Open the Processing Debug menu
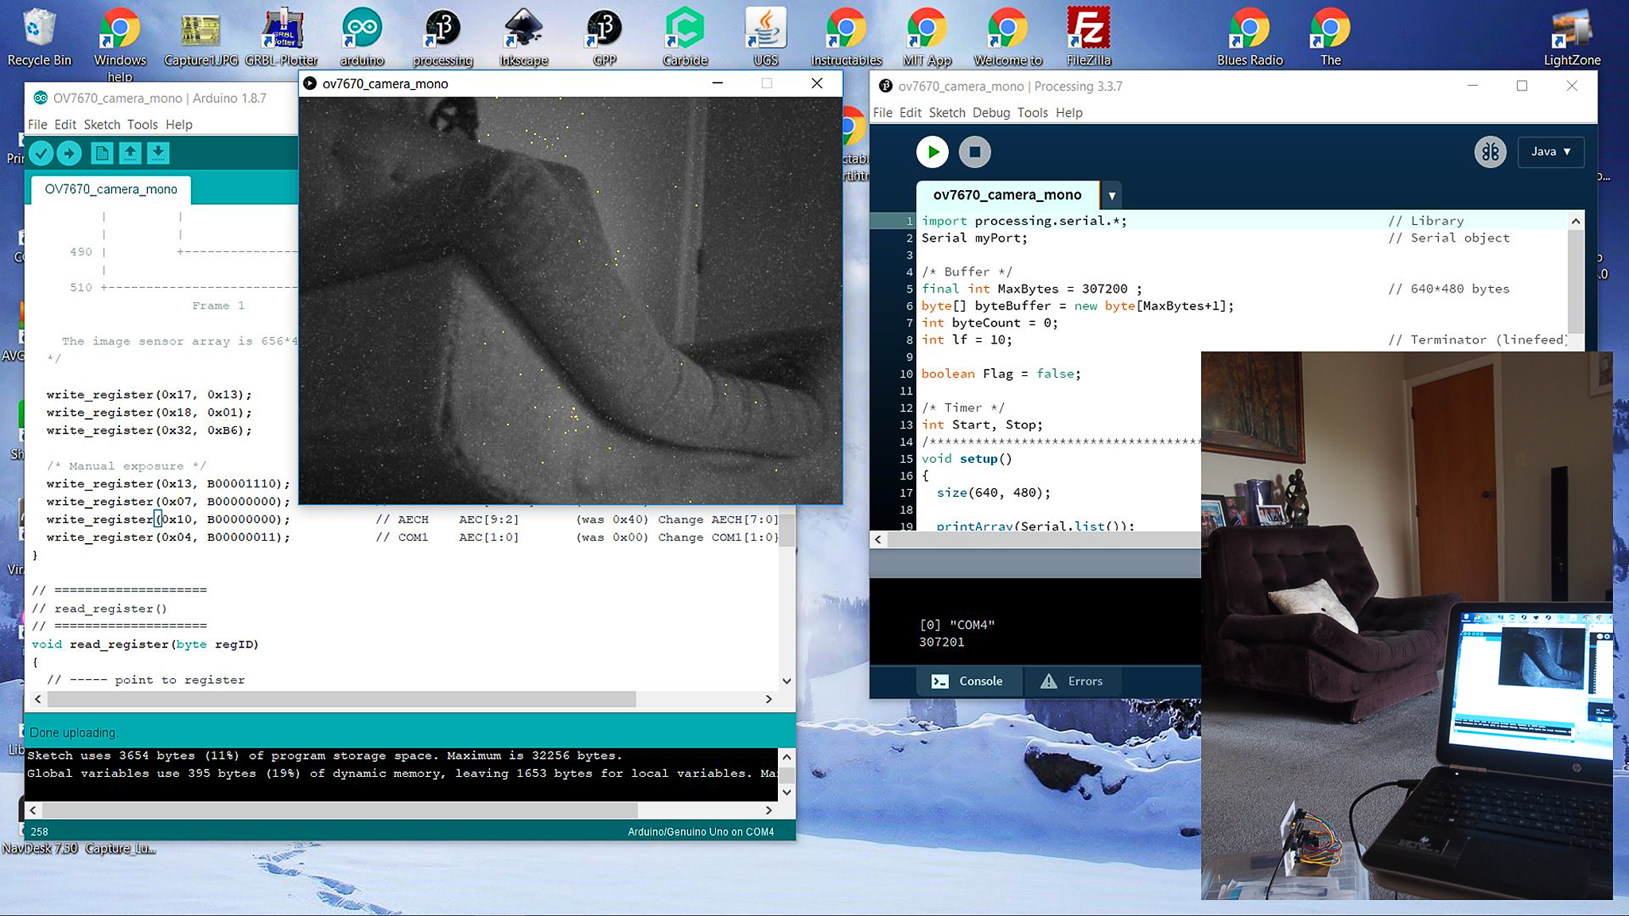The height and width of the screenshot is (916, 1629). 989,112
